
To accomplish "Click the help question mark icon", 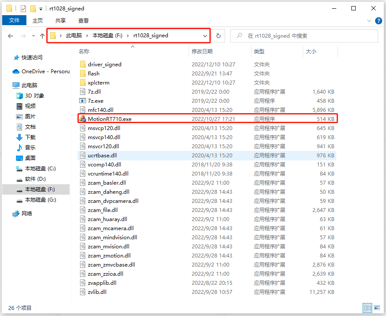I will (378, 21).
